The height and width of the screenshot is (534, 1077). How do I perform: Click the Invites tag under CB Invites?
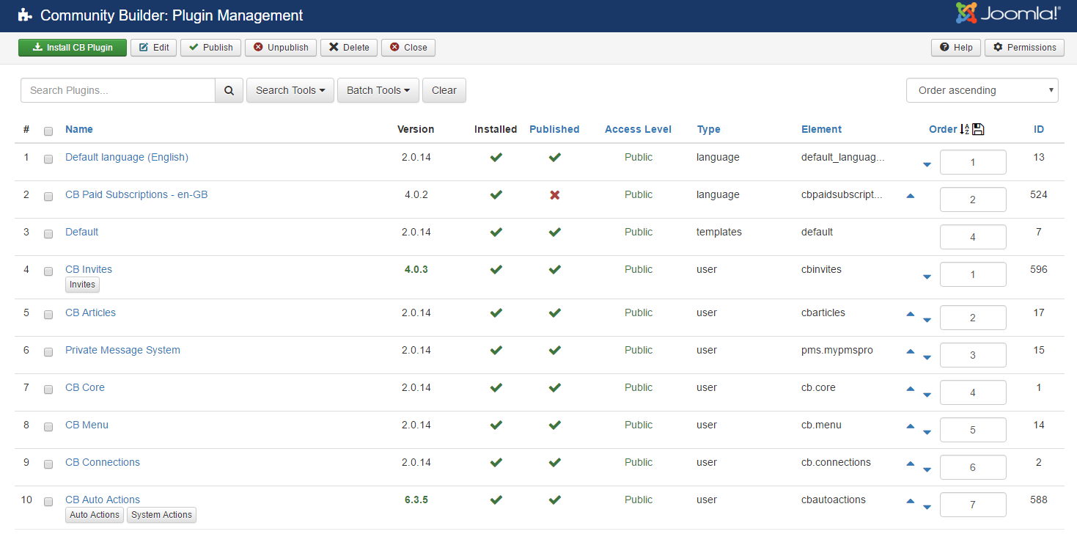click(82, 285)
